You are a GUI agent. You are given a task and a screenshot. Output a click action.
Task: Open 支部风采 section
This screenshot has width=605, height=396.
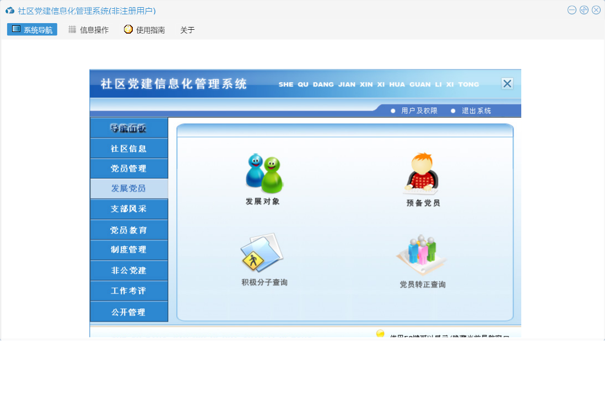pyautogui.click(x=129, y=209)
